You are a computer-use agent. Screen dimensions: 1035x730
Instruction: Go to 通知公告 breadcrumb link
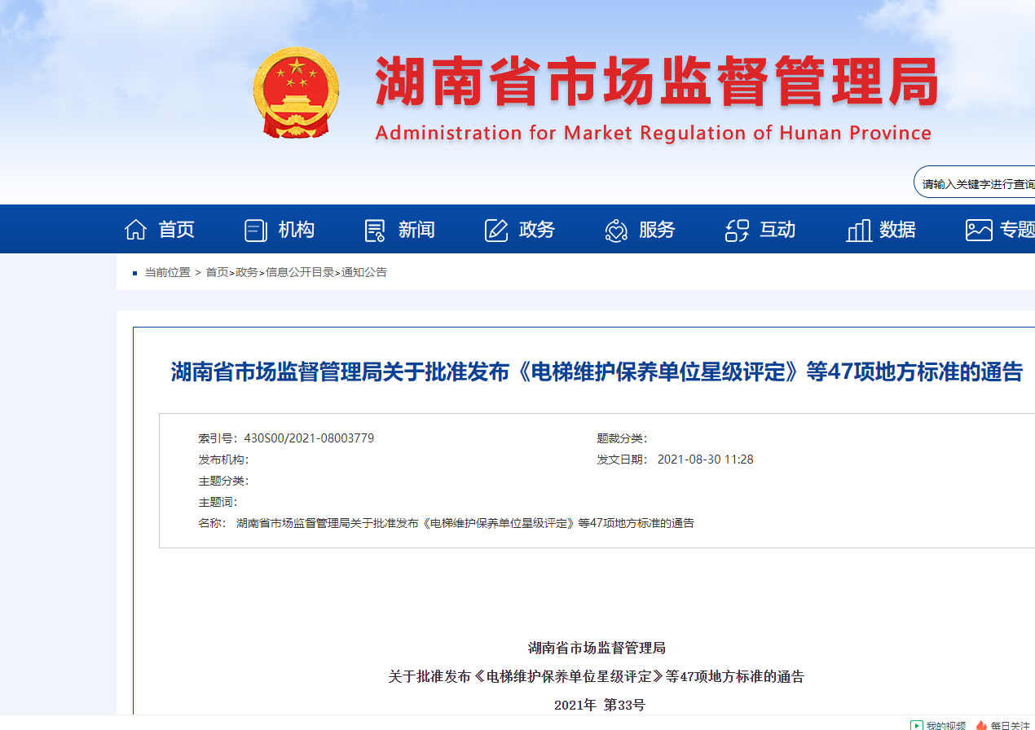[364, 273]
